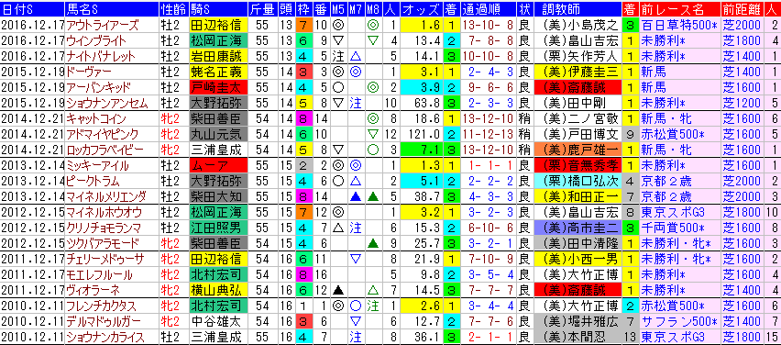Click the M5 column header
The height and width of the screenshot is (345, 781).
click(x=337, y=9)
